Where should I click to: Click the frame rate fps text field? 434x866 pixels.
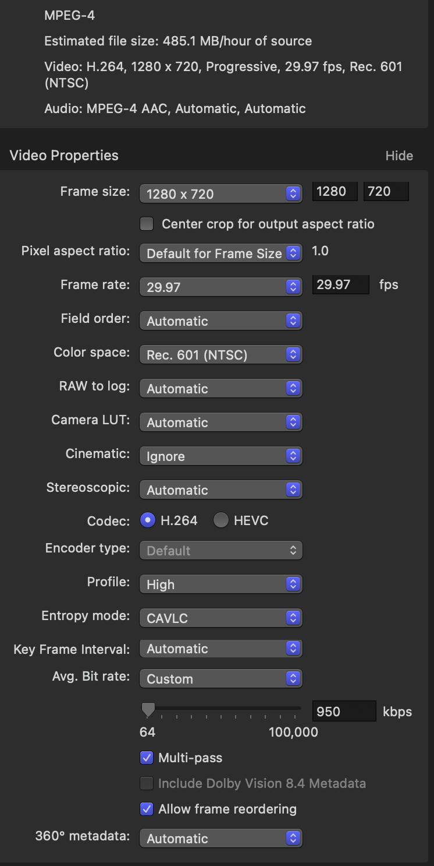[x=340, y=285]
